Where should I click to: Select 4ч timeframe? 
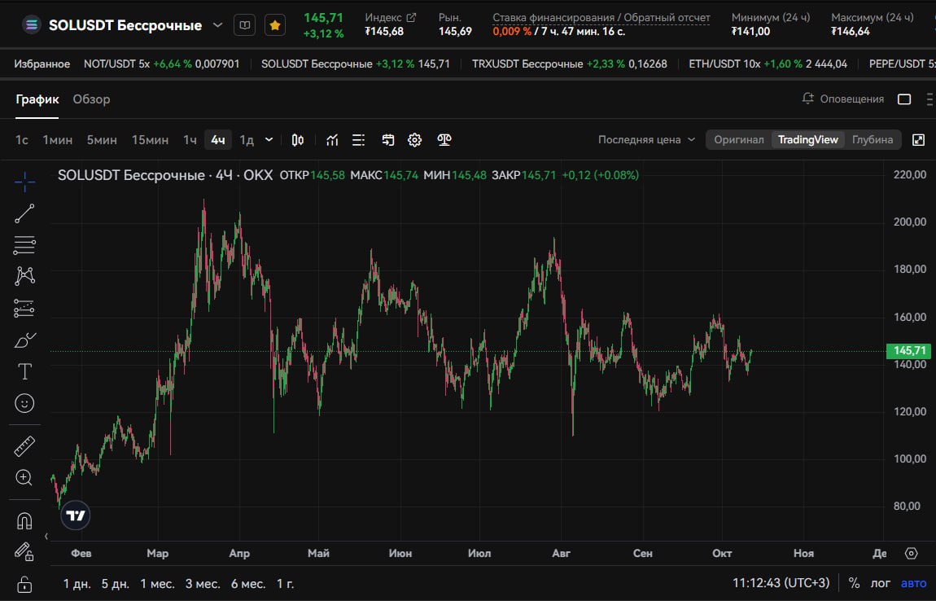point(218,140)
